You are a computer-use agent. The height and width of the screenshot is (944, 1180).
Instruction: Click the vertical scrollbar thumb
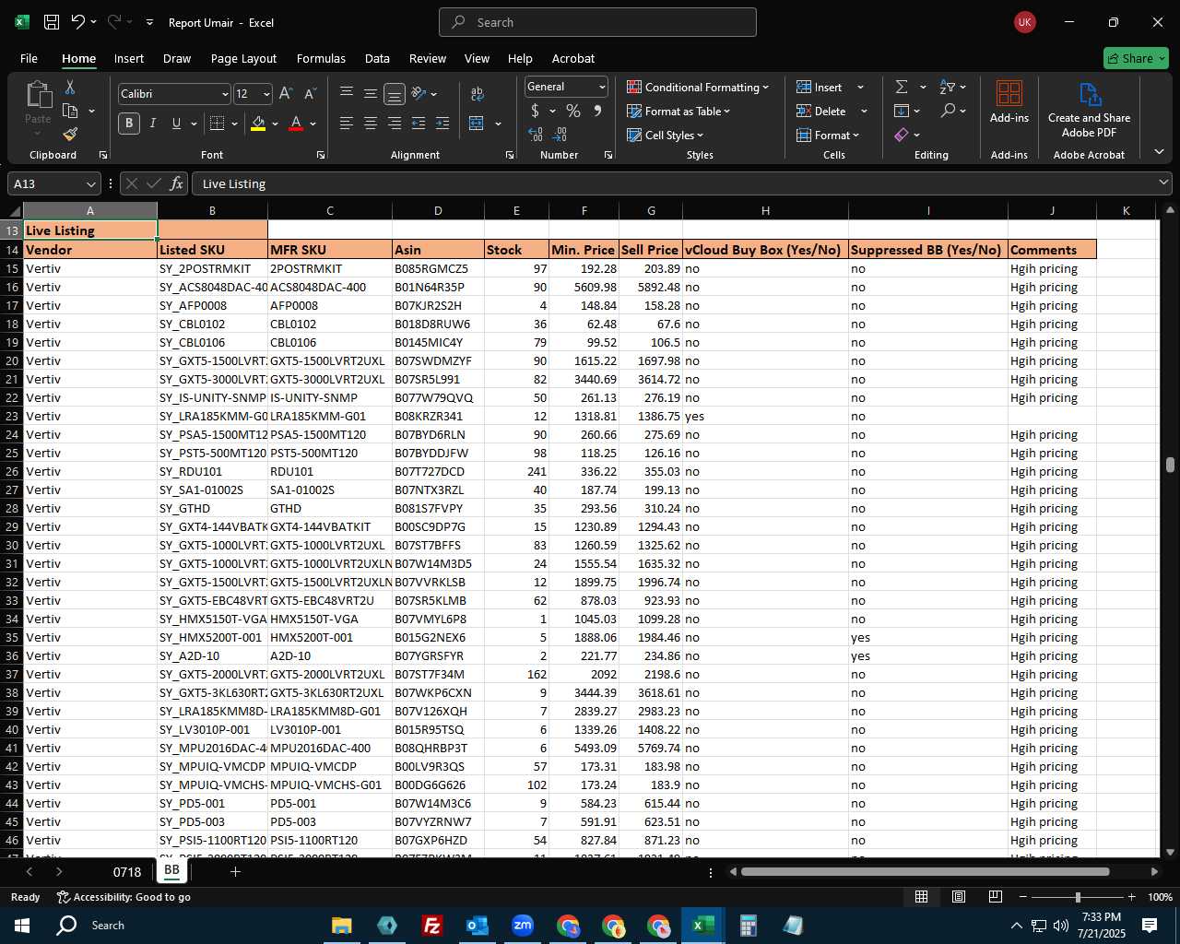point(1170,466)
